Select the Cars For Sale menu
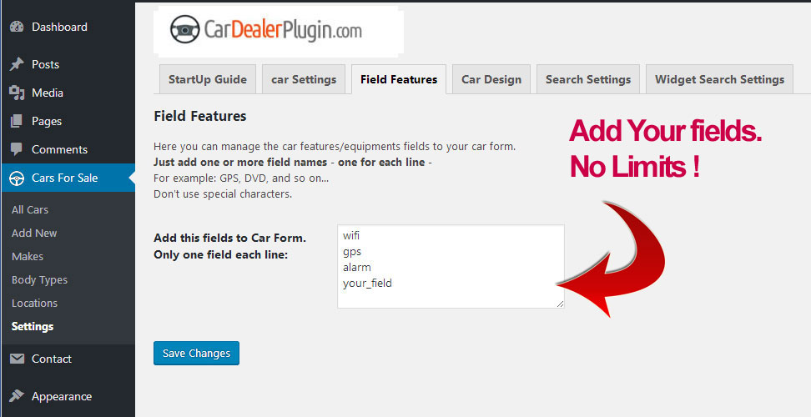This screenshot has height=417, width=811. 68,178
